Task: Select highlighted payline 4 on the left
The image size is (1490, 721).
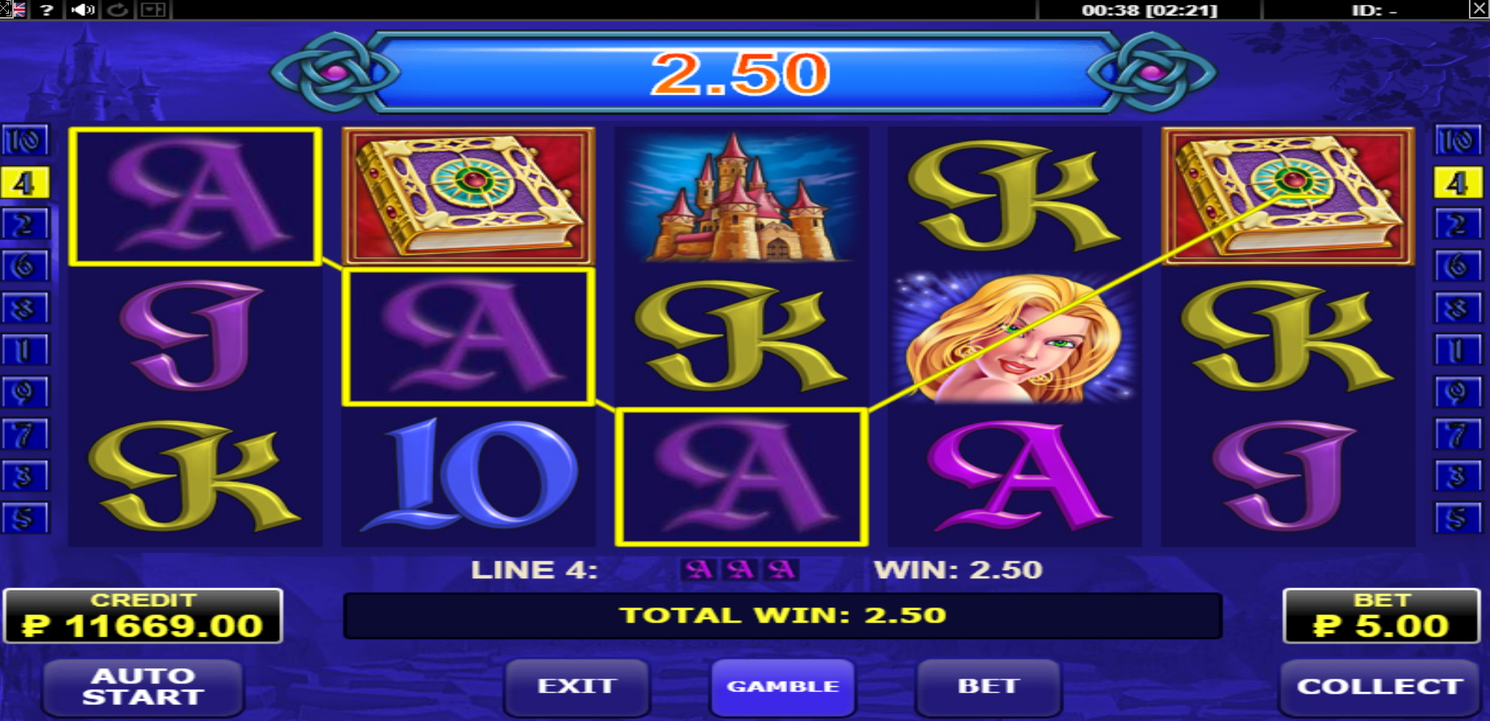Action: click(x=25, y=183)
